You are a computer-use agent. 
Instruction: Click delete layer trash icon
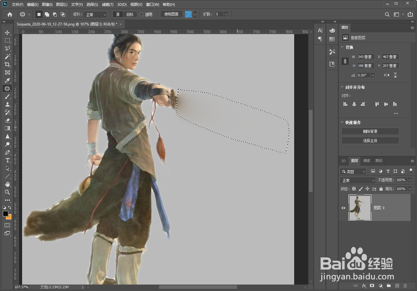405,285
